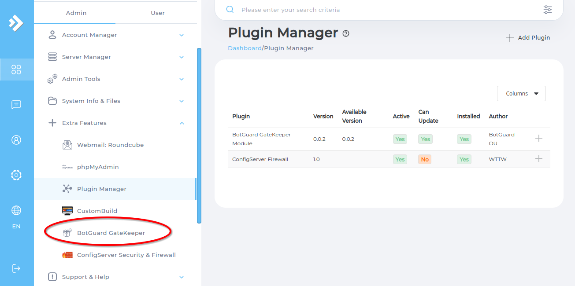Collapse the Extra Features chevron
The height and width of the screenshot is (286, 575).
tap(182, 123)
